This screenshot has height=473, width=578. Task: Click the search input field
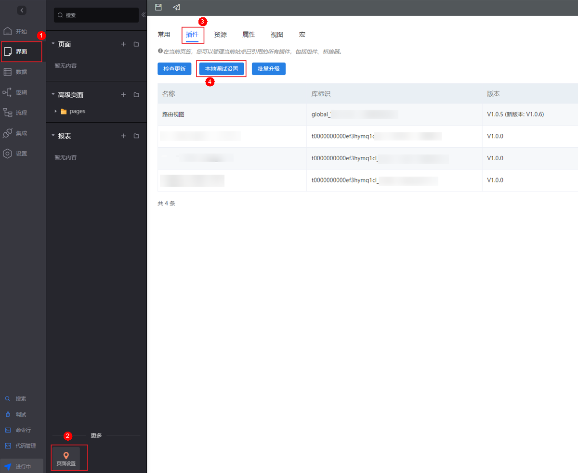coord(96,15)
